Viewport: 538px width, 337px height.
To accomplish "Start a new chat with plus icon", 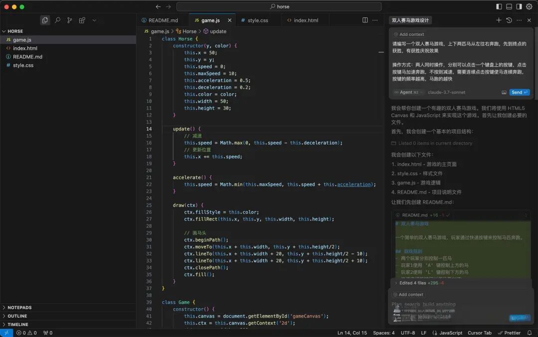I will point(499,20).
